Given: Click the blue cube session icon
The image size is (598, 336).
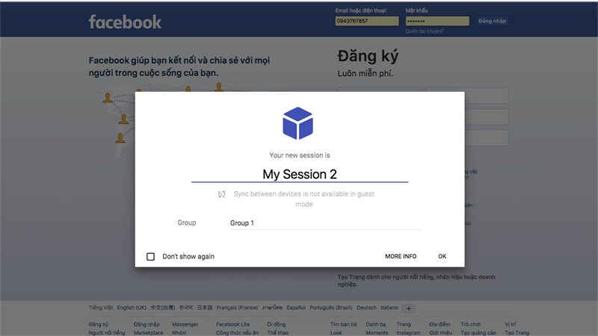Looking at the screenshot, I should (x=298, y=123).
